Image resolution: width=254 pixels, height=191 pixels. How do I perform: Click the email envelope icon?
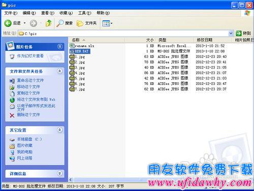(x=12, y=107)
